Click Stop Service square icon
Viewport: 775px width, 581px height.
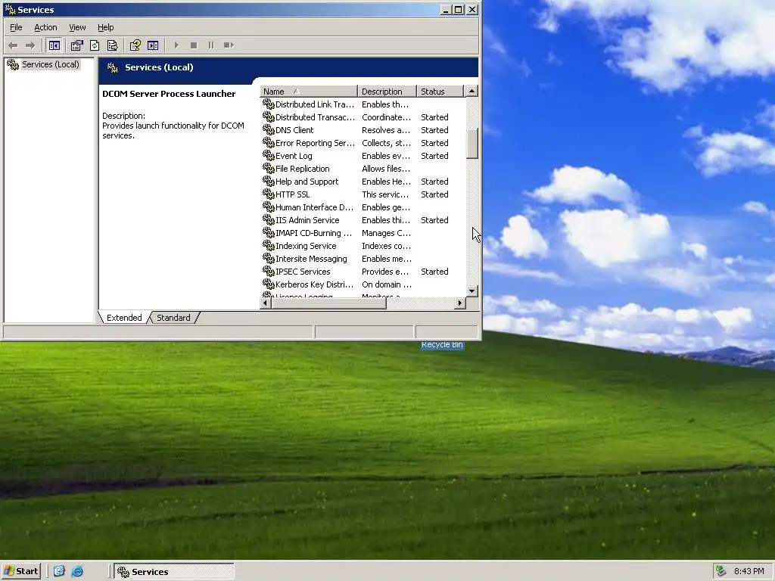[x=194, y=45]
